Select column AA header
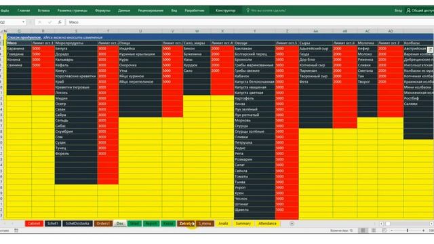This screenshot has width=434, height=244. click(316, 31)
